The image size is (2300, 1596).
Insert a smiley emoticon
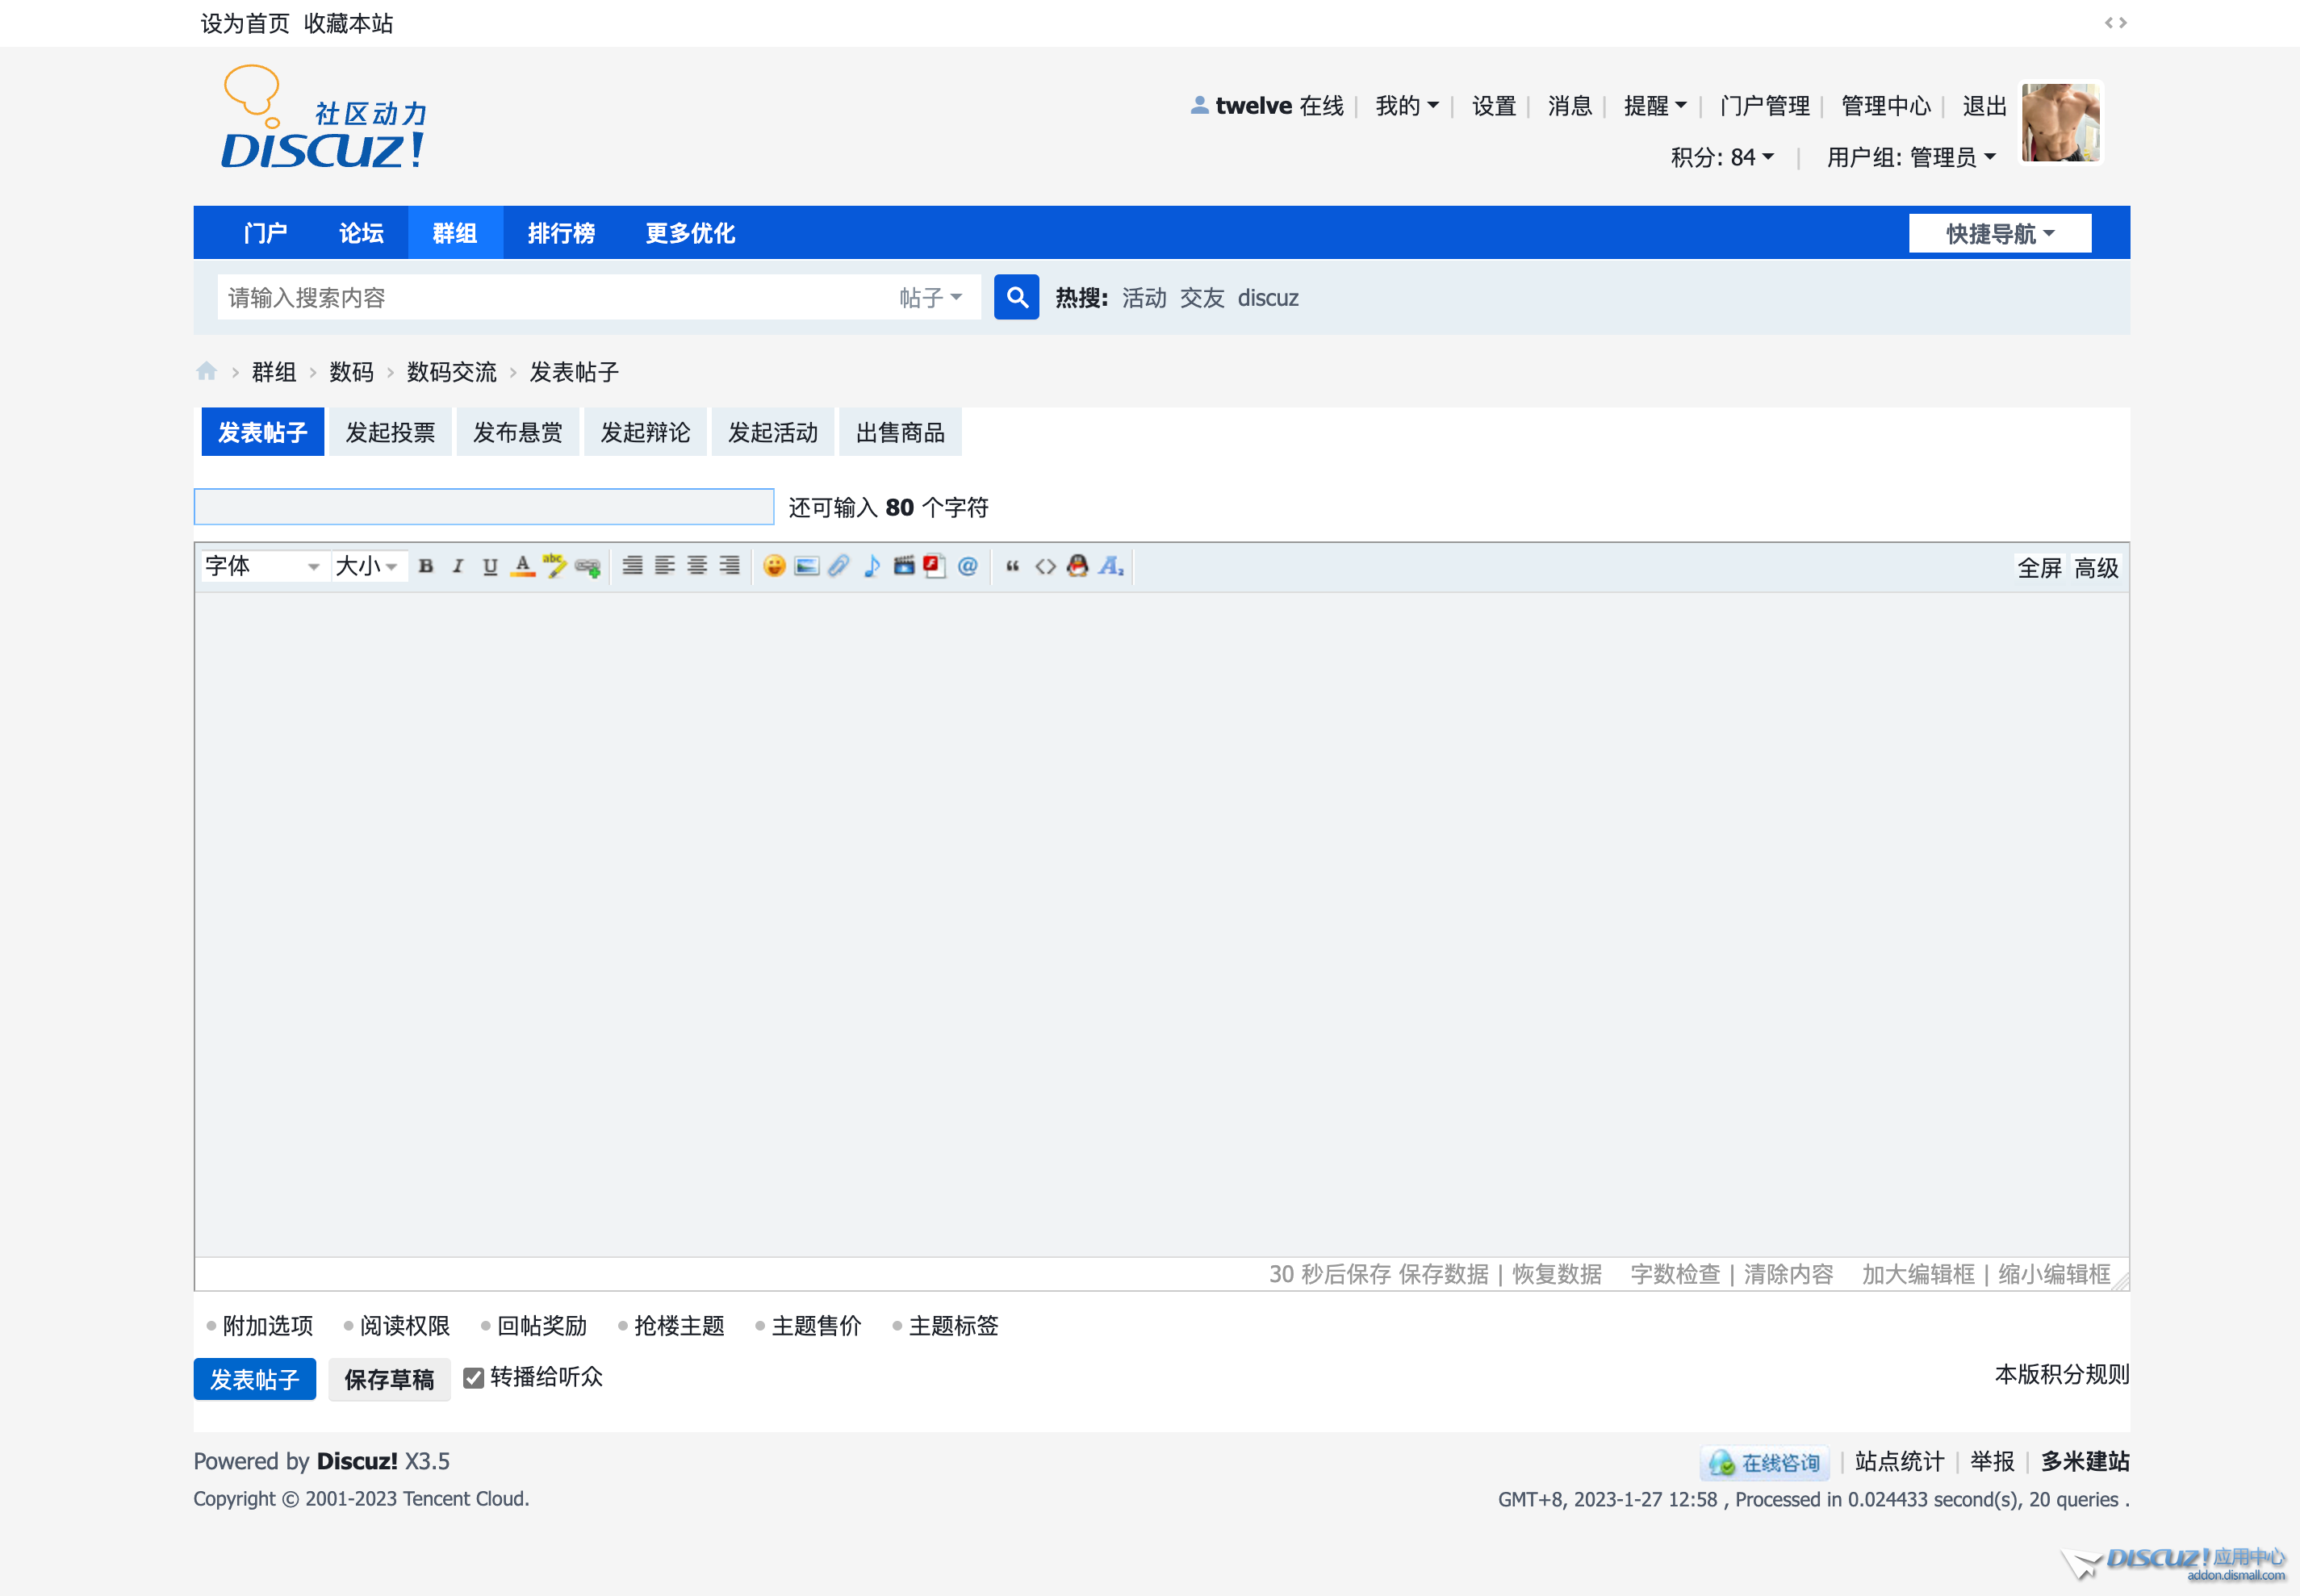click(x=773, y=566)
